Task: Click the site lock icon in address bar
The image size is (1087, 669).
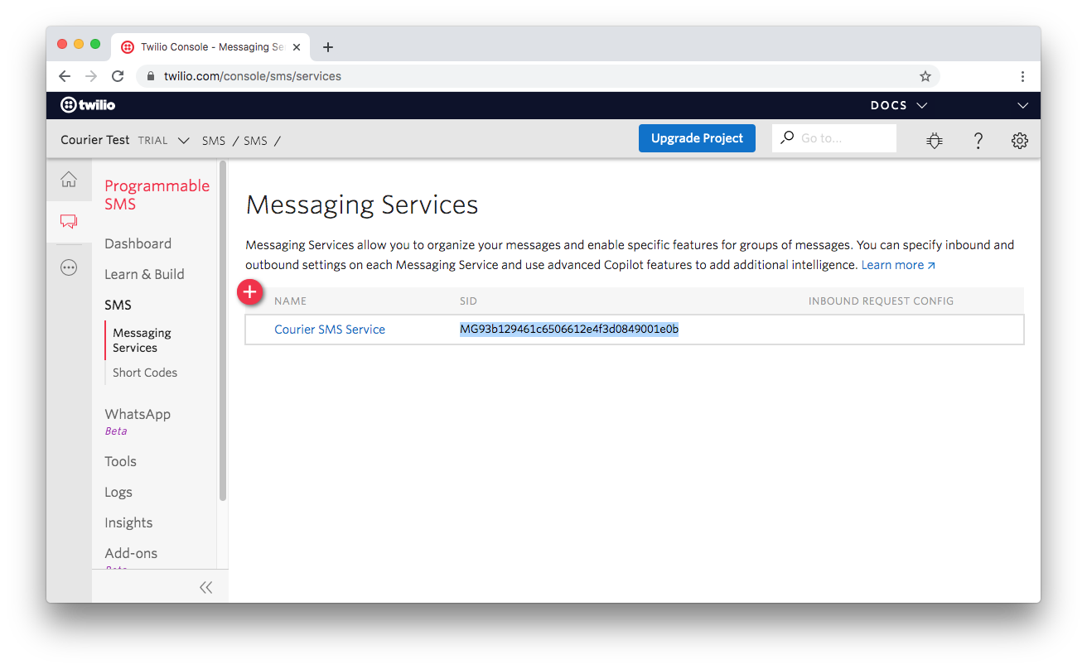Action: tap(151, 76)
